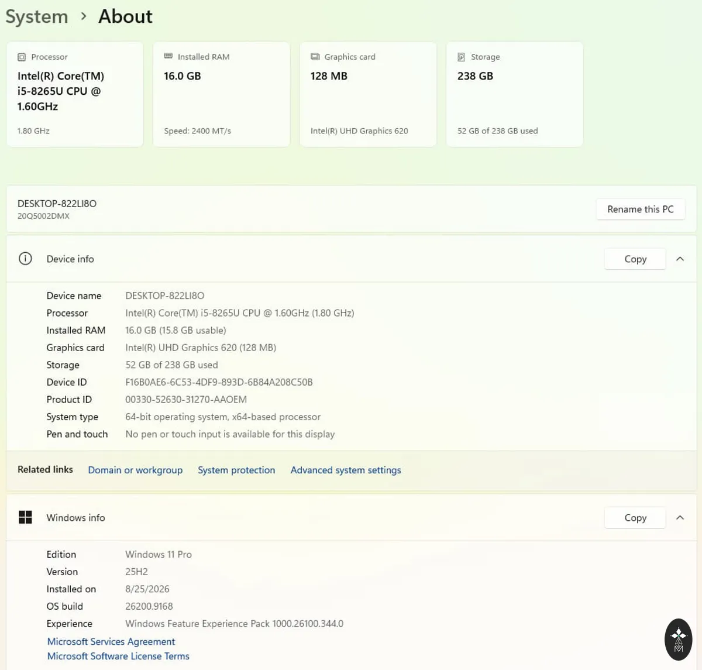Select Product ID 00330-52630-31270-AAOEM
702x670 pixels.
pos(186,400)
